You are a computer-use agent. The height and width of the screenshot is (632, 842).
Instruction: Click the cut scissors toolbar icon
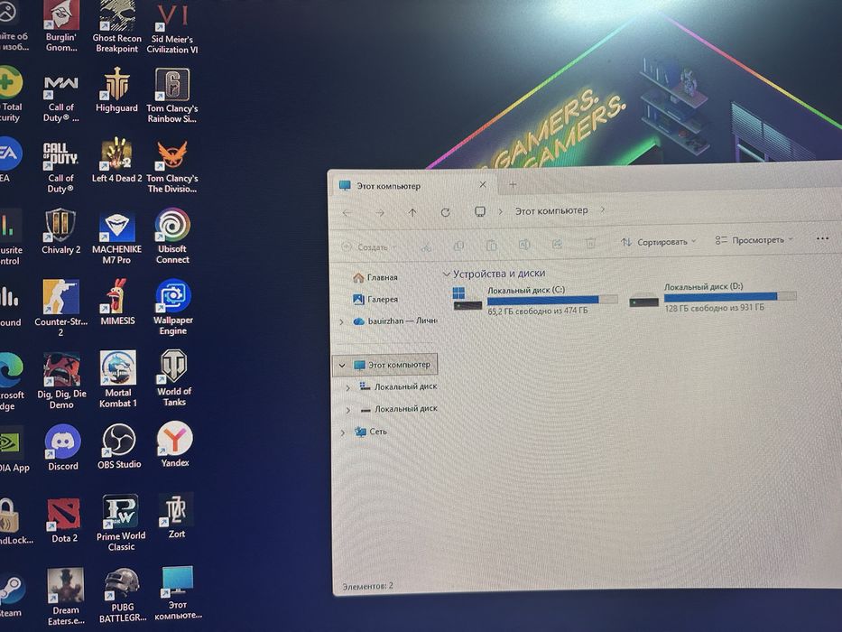tap(426, 246)
